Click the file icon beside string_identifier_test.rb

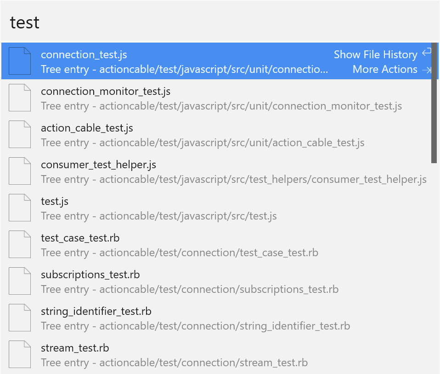(20, 318)
